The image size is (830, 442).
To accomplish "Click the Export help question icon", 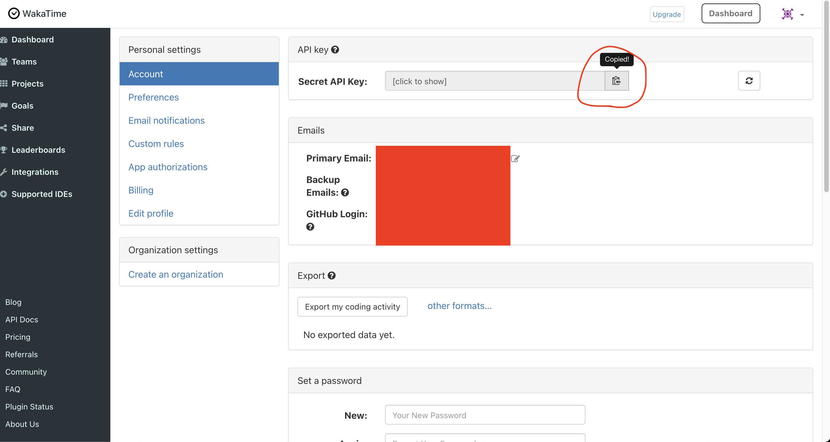I will pos(332,275).
